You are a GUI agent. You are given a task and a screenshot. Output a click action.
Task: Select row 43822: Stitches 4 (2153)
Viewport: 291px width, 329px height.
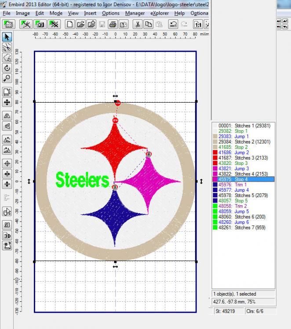[x=243, y=174]
